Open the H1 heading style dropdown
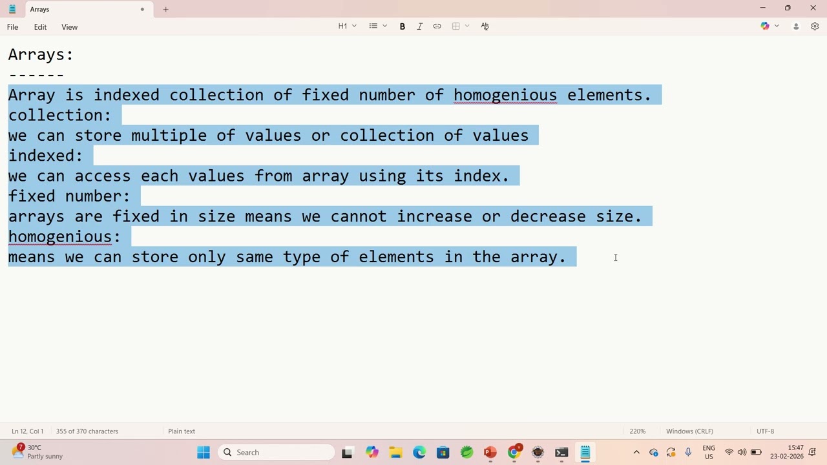Viewport: 827px width, 465px height. [347, 26]
